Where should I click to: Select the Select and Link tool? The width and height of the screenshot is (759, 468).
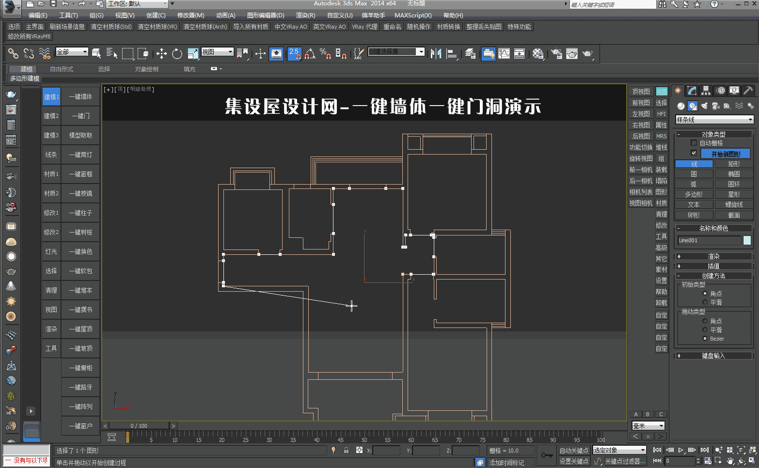13,53
